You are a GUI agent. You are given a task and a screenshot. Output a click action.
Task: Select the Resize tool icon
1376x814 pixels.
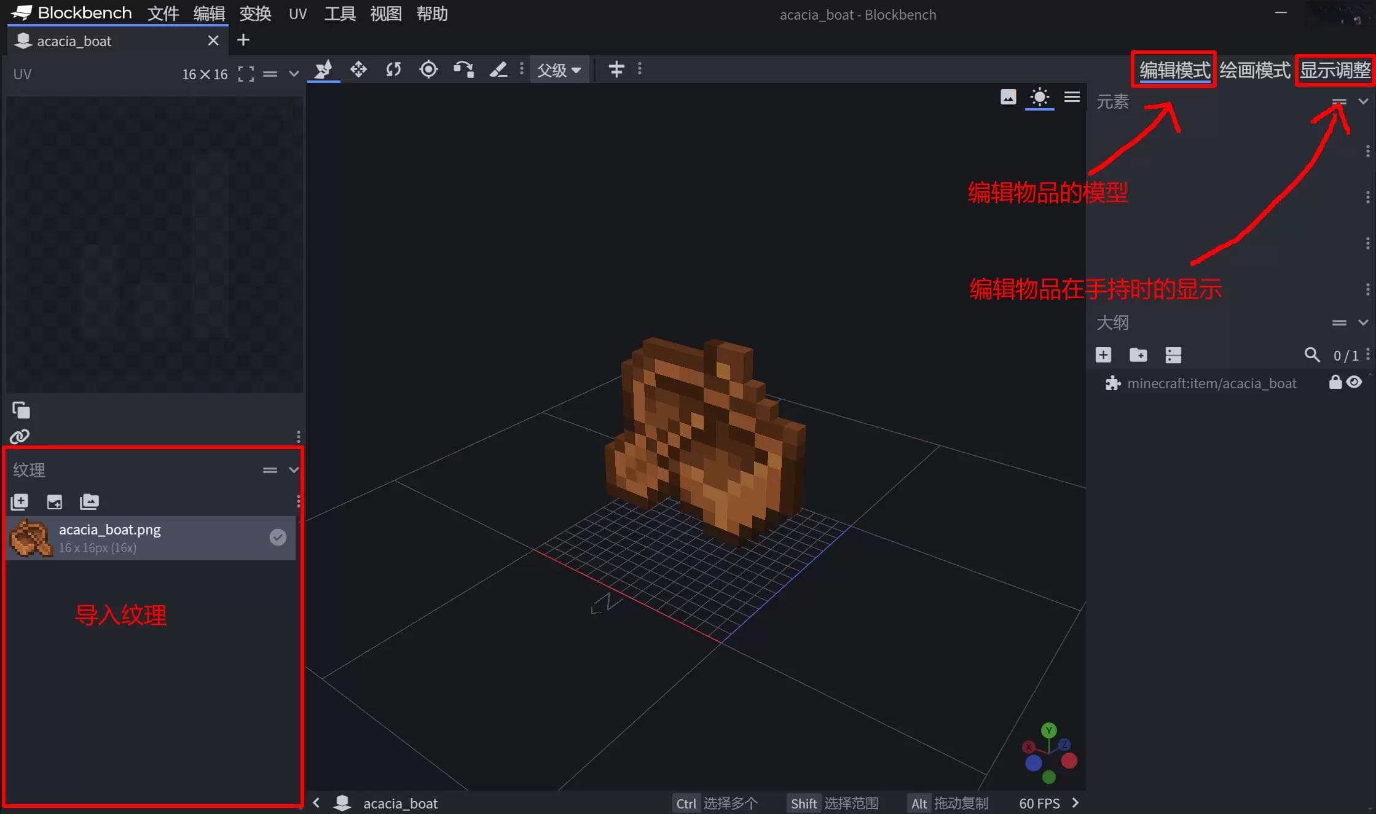[358, 69]
